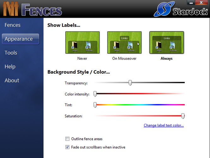Screen dimensions: 210x158
Task: Minimize the Fences window
Action: click(x=191, y=3)
